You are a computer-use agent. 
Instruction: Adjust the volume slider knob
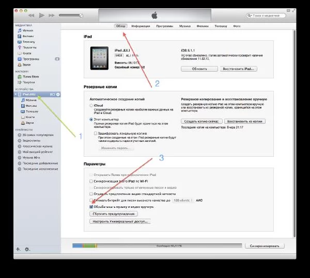81,15
